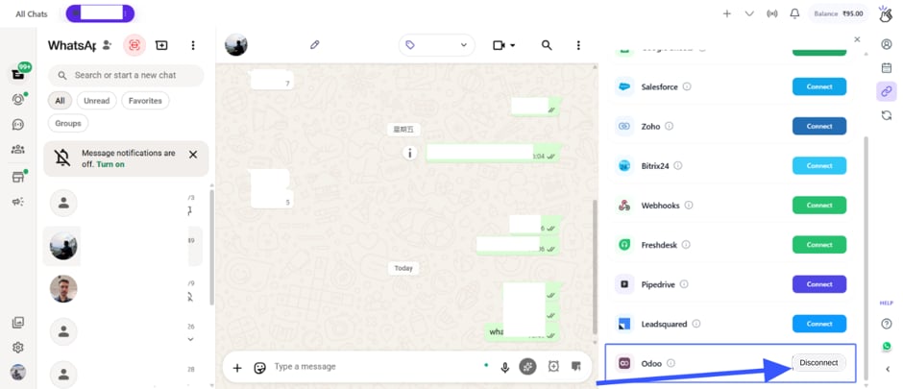This screenshot has height=389, width=903.
Task: Connect the Salesforce integration
Action: click(x=819, y=86)
